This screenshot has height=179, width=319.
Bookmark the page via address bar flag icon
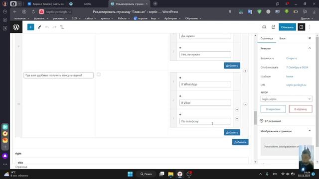(230, 12)
